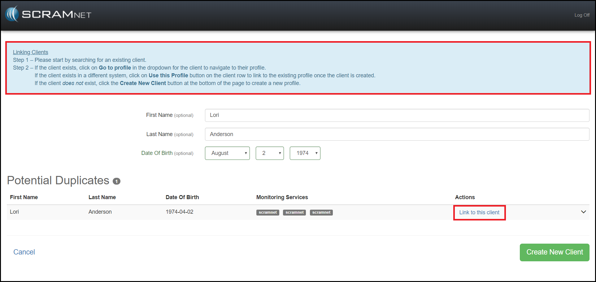Click the SCRAMNET swirl logo icon

click(x=12, y=14)
